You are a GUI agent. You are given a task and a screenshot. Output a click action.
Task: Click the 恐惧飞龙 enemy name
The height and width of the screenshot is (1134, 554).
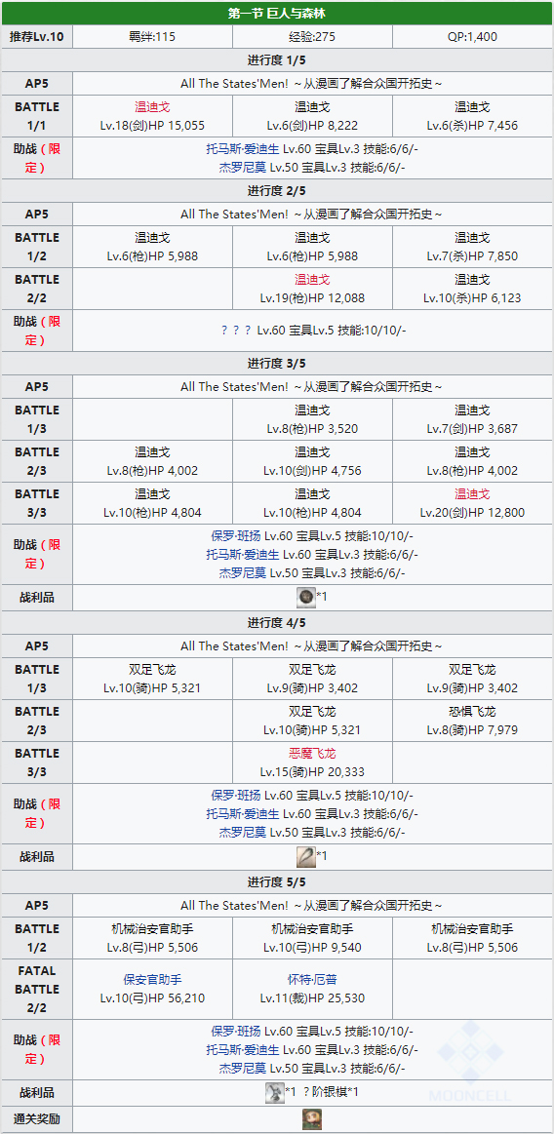coord(472,712)
